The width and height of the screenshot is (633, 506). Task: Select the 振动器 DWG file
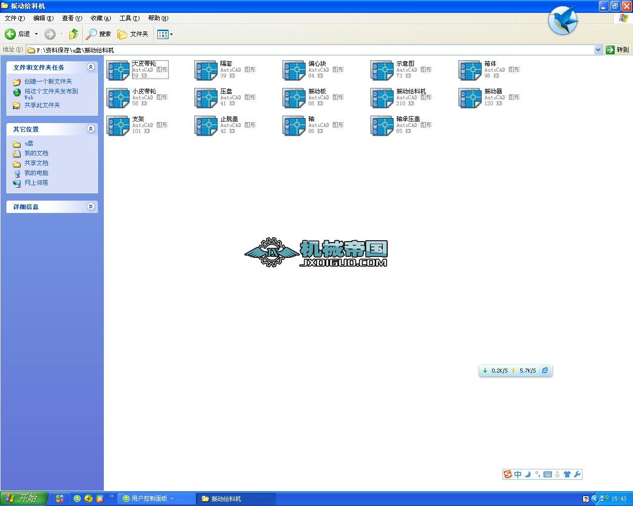(490, 97)
